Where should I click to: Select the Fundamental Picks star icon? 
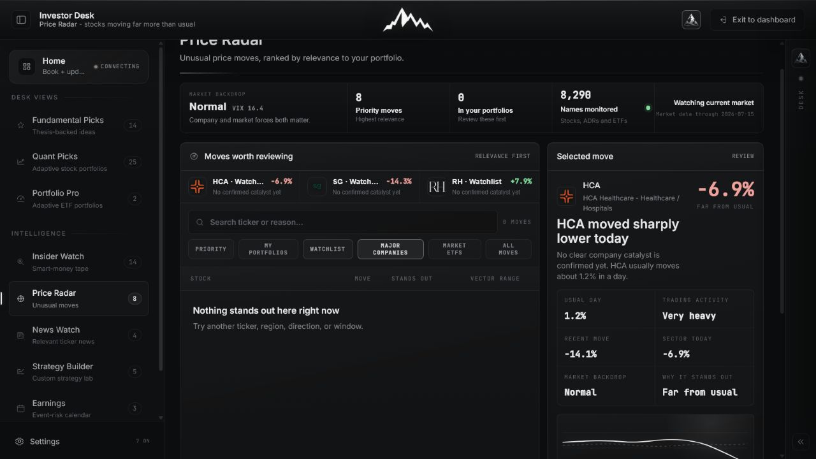(20, 126)
